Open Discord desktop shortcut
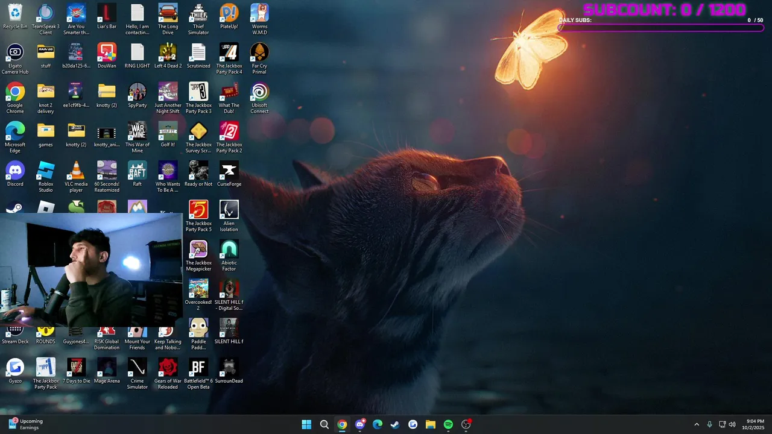The width and height of the screenshot is (772, 434). 15,174
